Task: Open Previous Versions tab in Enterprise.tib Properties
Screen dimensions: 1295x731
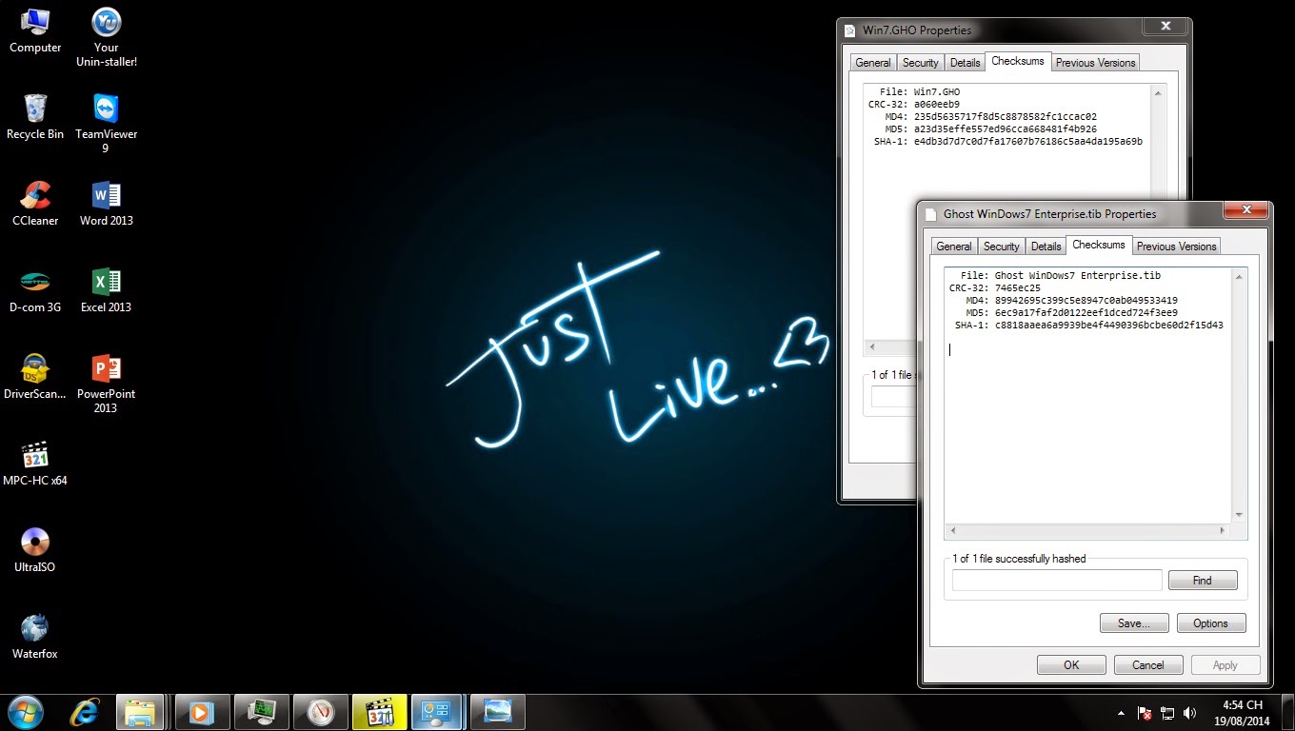Action: [x=1176, y=247]
